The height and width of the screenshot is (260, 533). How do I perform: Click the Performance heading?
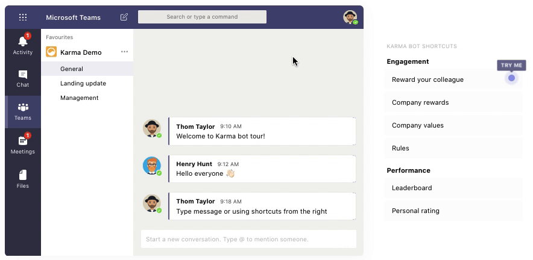(x=409, y=170)
